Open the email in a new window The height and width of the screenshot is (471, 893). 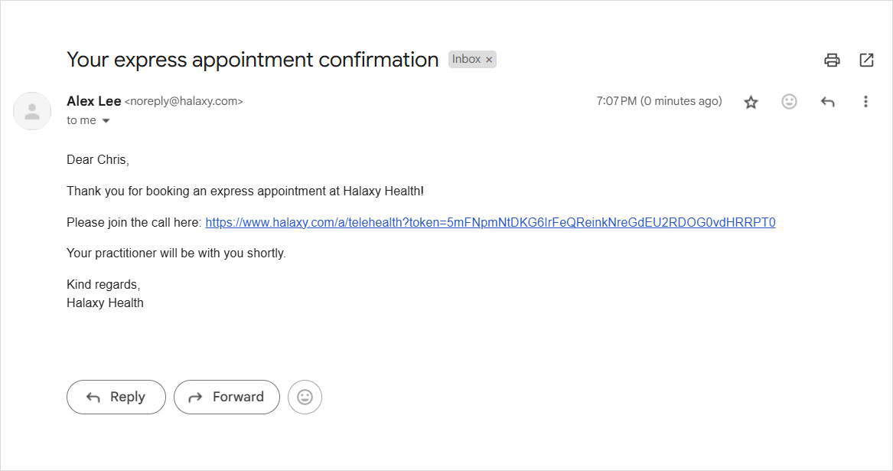pyautogui.click(x=866, y=60)
